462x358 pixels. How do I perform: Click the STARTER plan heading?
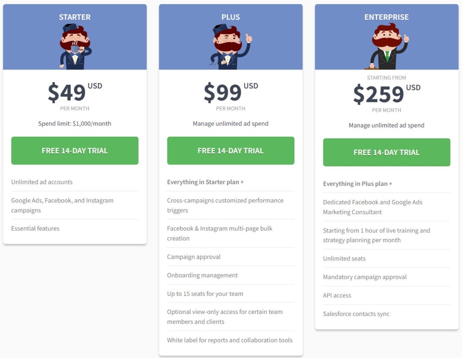click(75, 17)
